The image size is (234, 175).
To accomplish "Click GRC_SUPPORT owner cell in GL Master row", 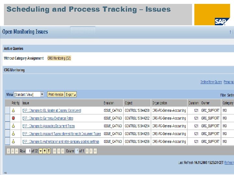I will (x=210, y=111).
